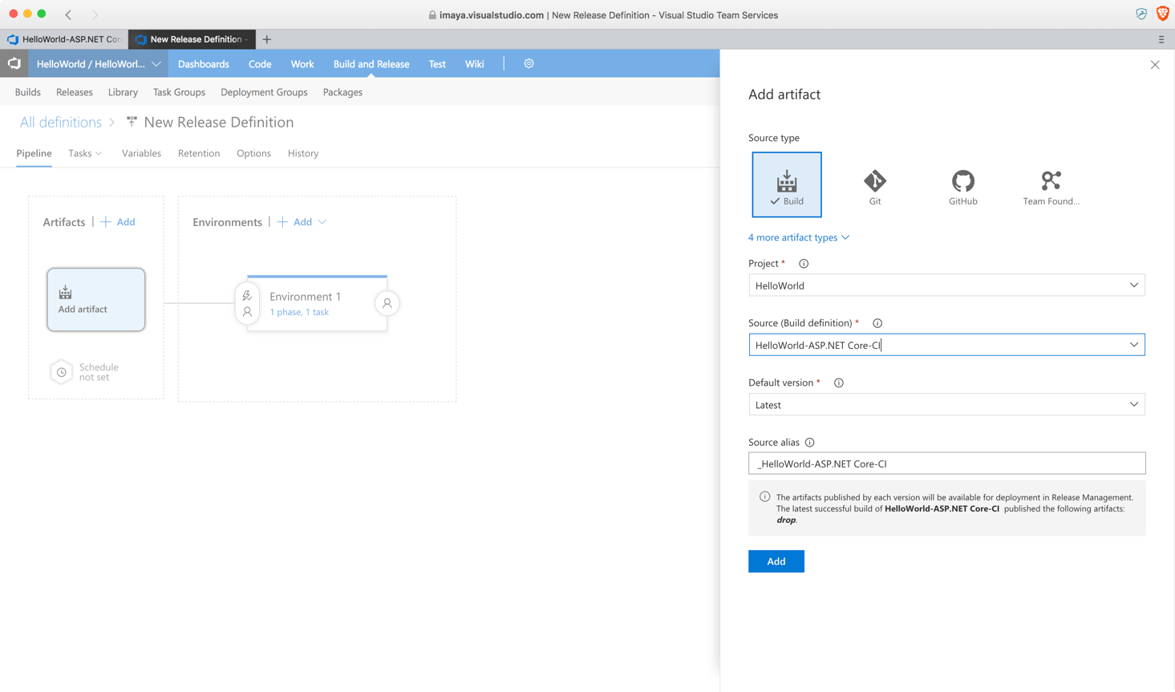Select the Retention tab
Viewport: 1175px width, 692px height.
pos(199,153)
